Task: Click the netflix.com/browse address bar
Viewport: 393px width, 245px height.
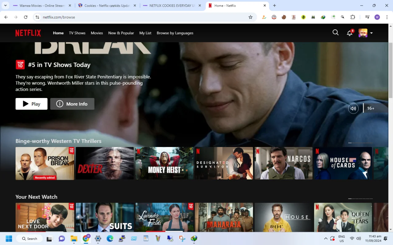Action: point(144,17)
